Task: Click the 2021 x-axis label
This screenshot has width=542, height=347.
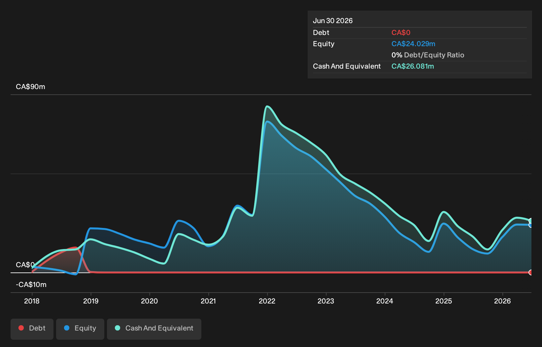Action: point(208,301)
